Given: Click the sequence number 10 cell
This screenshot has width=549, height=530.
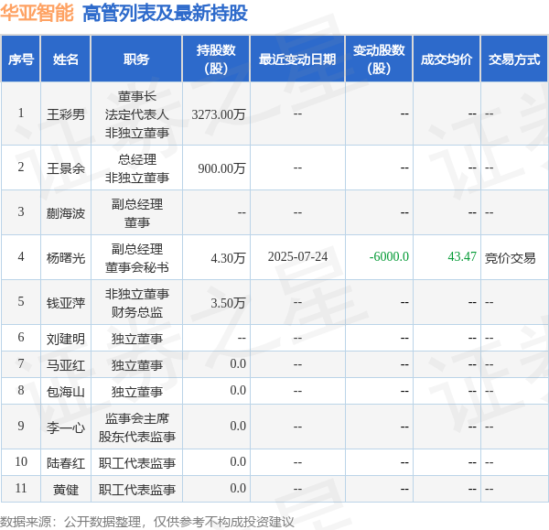Looking at the screenshot, I should coord(21,461).
